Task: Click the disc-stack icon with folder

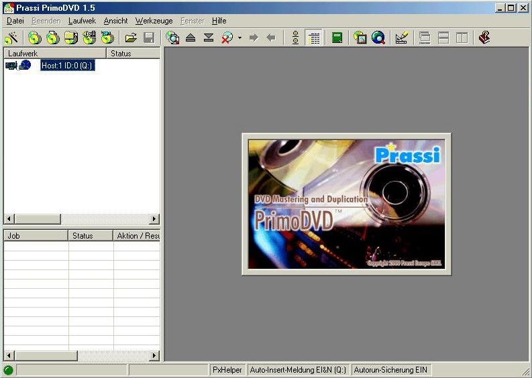Action: 71,38
